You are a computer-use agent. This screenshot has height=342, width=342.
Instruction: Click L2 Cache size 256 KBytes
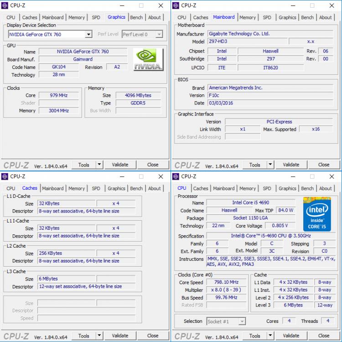pyautogui.click(x=67, y=253)
